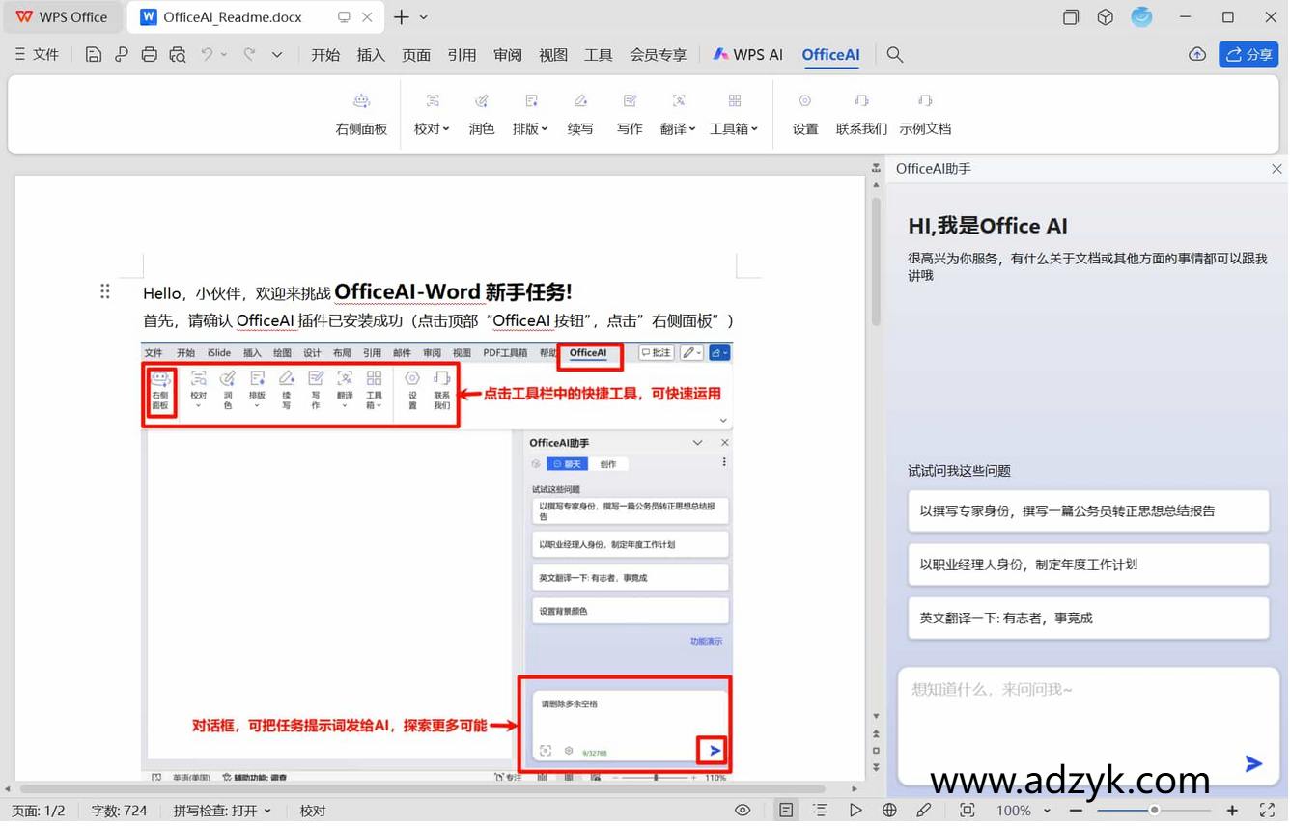Click the web layout globe icon

click(x=889, y=810)
